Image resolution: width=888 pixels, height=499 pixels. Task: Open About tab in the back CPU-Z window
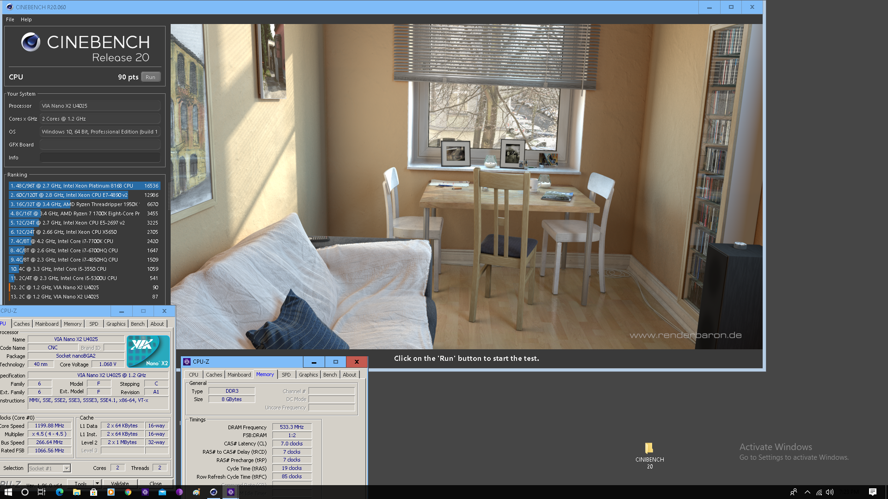(157, 324)
